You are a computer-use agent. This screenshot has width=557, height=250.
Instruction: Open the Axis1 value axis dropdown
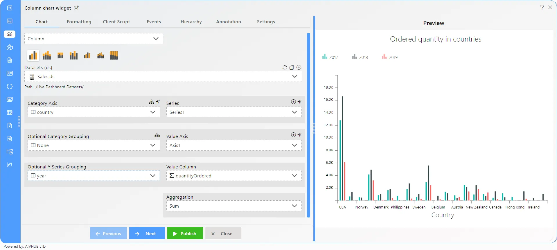tap(234, 145)
